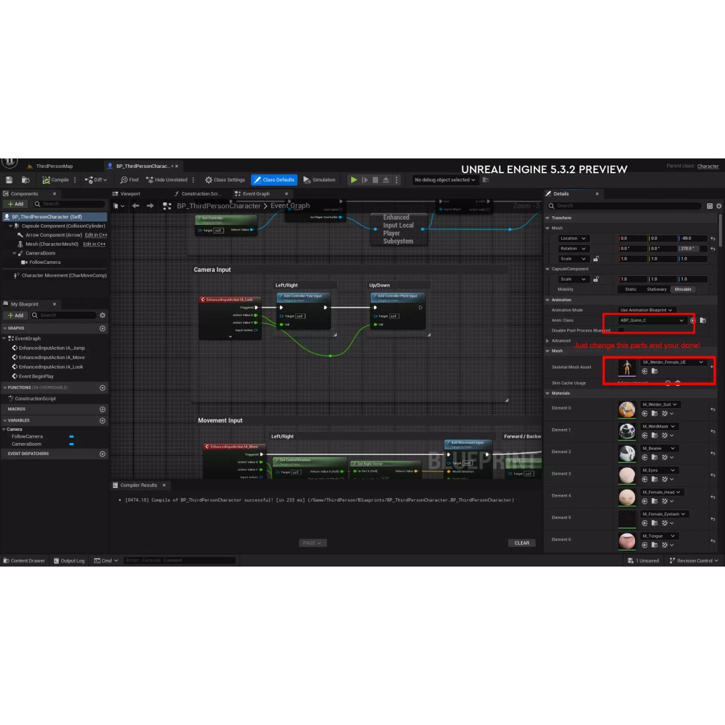Image resolution: width=725 pixels, height=725 pixels.
Task: Open Details panel settings gear icon
Action: coord(719,206)
